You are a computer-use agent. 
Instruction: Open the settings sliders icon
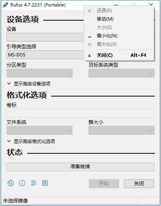point(34,183)
